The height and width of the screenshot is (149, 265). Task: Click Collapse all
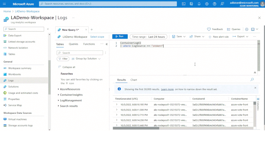[x=67, y=67]
